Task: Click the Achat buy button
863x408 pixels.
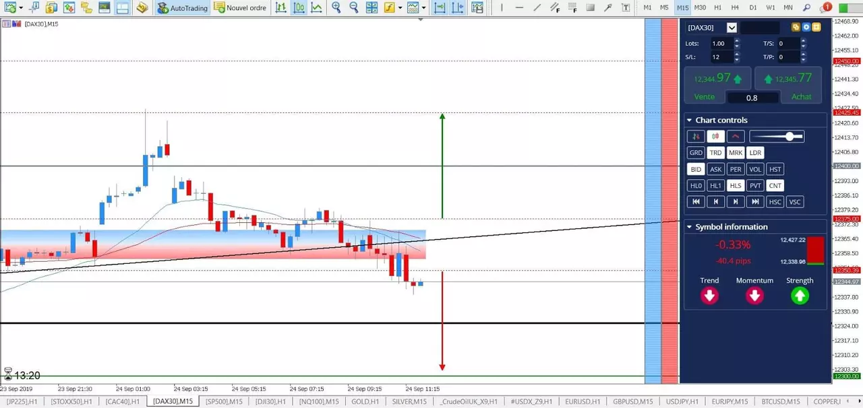Action: coord(802,96)
